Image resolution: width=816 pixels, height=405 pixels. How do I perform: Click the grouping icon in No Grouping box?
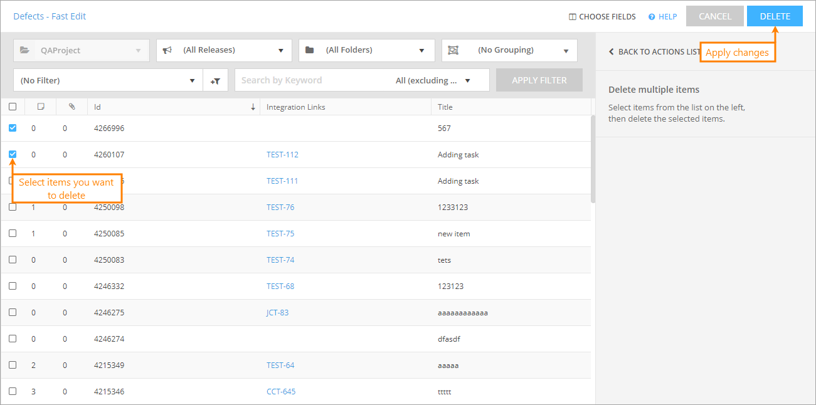point(453,50)
